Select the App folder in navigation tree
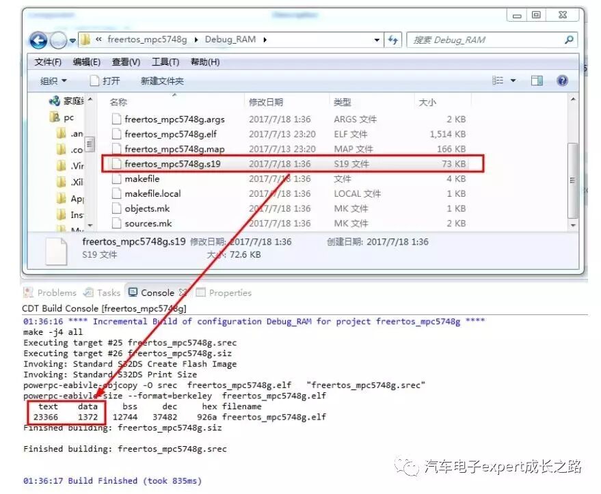Screen dimensions: 601x494 pyautogui.click(x=70, y=198)
